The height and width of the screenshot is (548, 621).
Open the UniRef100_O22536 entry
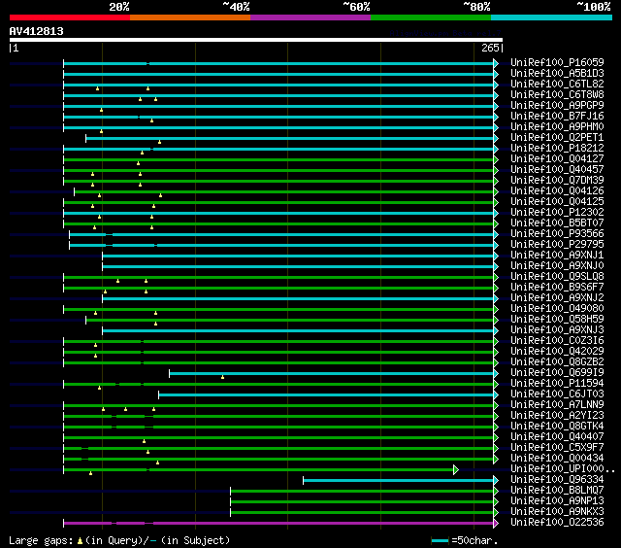pos(557,523)
